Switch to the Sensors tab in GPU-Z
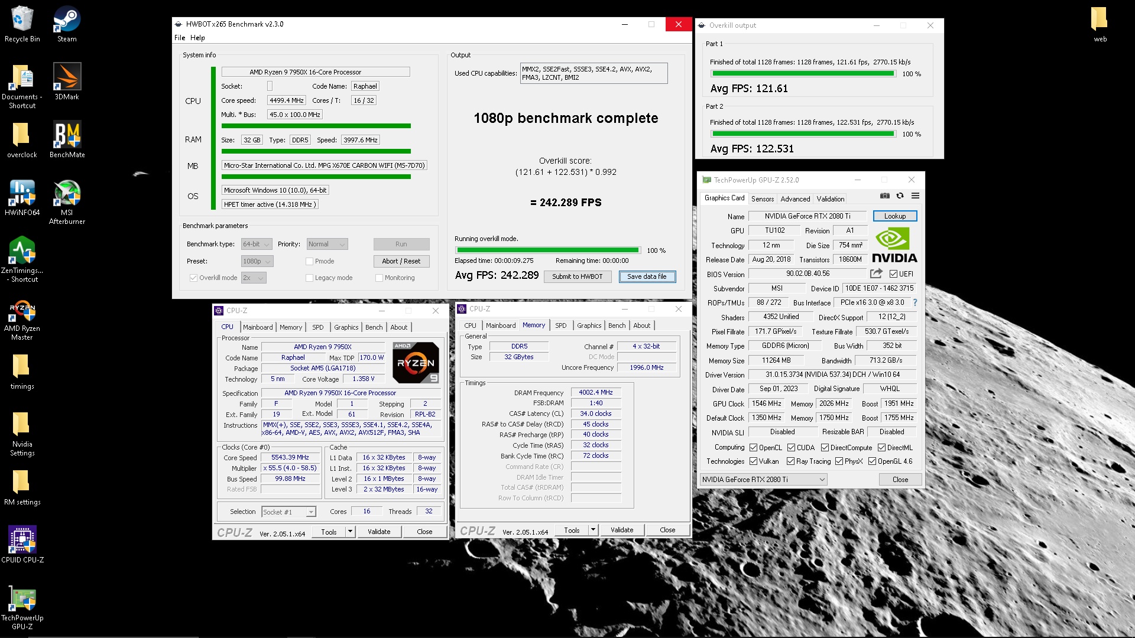Screen dimensions: 1135x638 pos(763,199)
